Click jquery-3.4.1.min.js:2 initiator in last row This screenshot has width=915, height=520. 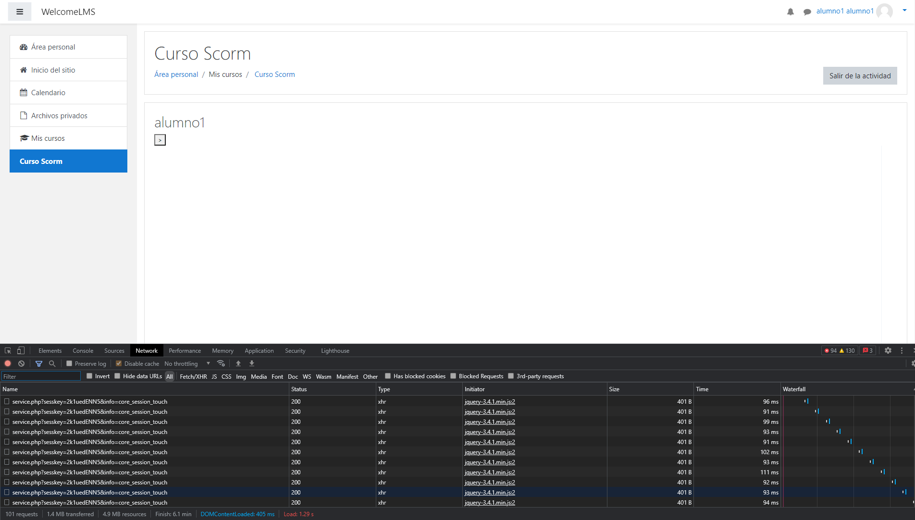[x=490, y=503]
